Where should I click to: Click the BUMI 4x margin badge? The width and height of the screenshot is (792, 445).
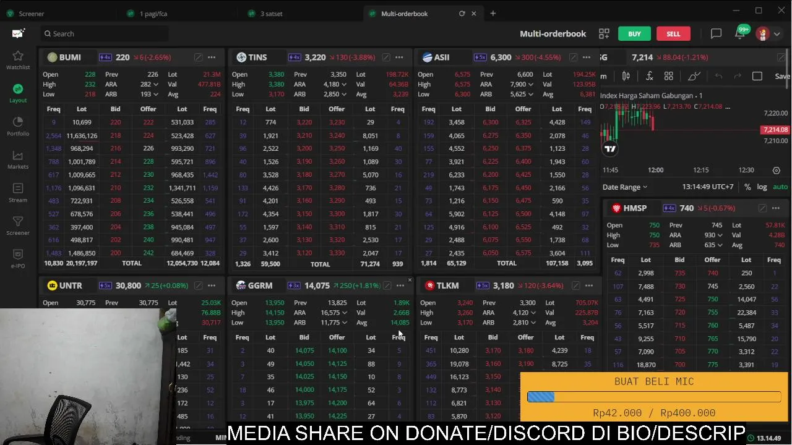tap(105, 57)
